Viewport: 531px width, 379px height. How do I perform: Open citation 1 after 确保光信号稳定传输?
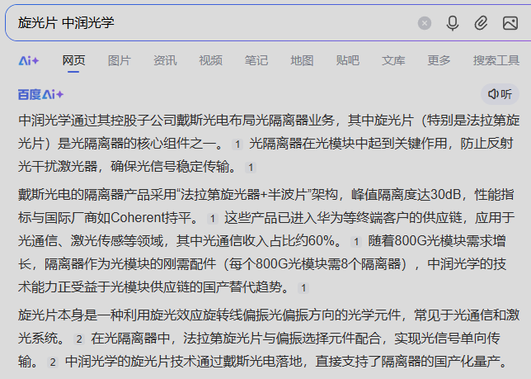[251, 168]
